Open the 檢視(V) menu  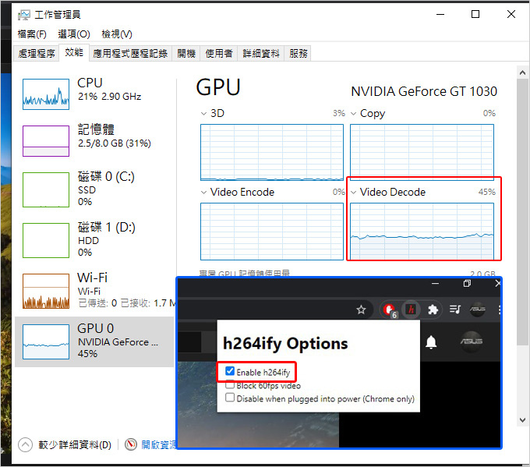[x=117, y=34]
